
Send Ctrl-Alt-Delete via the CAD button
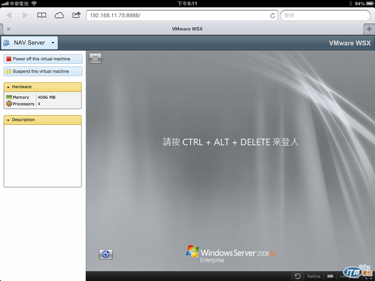[343, 276]
